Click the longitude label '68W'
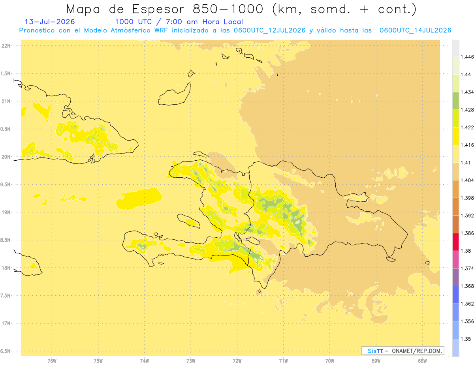 (x=422, y=360)
